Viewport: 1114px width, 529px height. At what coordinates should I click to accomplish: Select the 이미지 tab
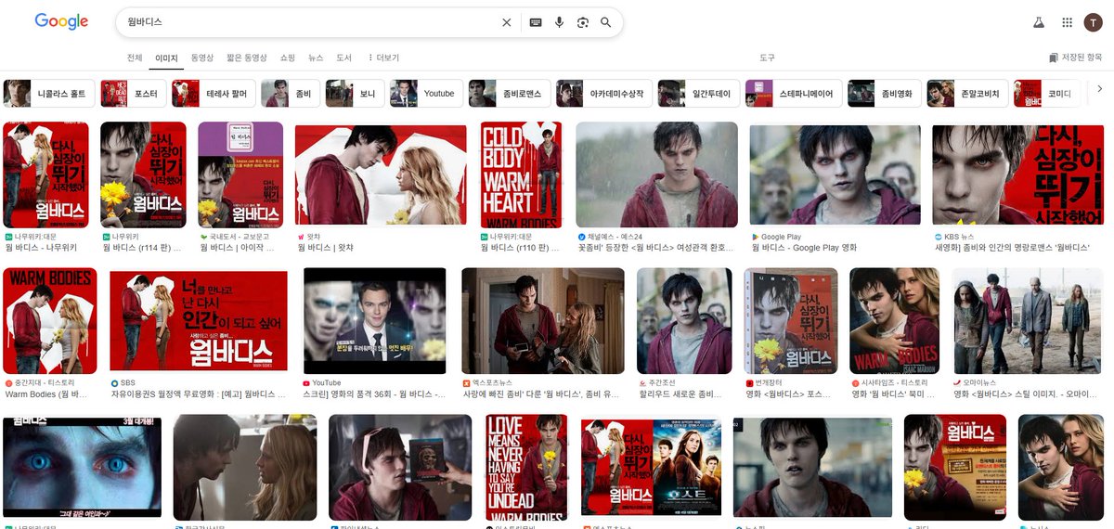click(167, 58)
